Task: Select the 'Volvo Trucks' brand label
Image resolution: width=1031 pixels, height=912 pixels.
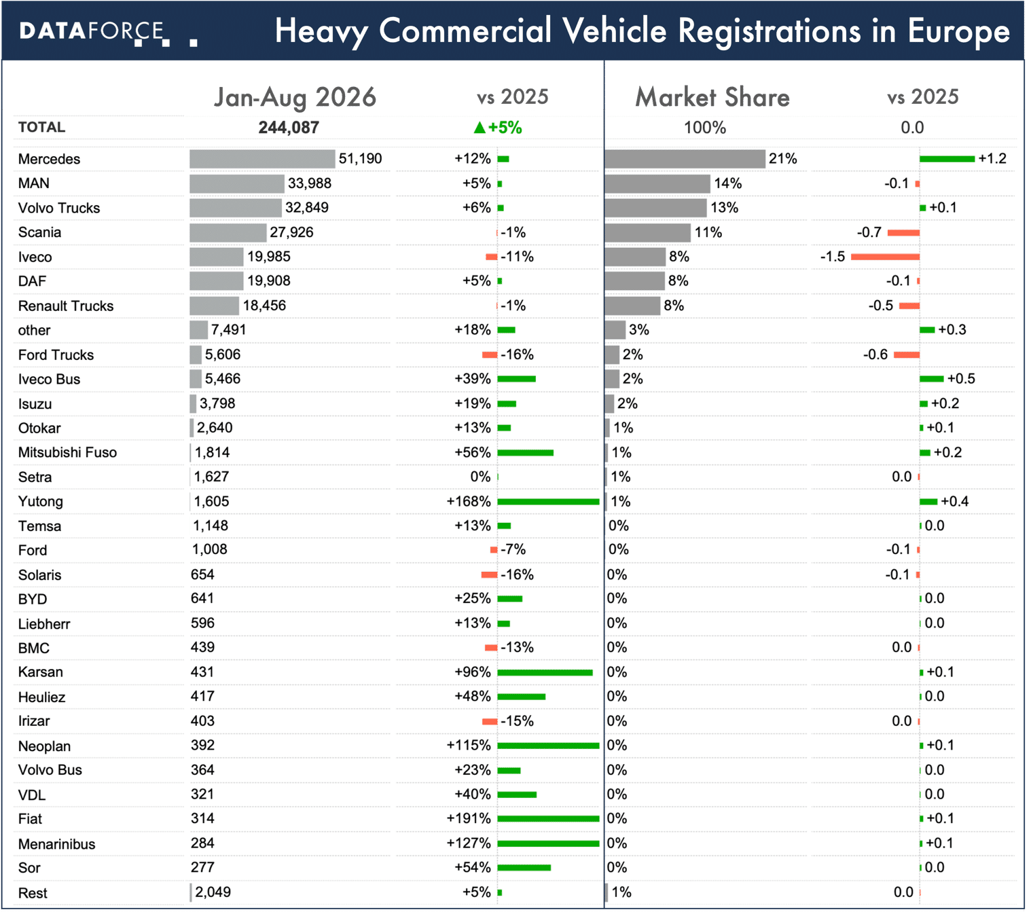Action: coord(59,208)
